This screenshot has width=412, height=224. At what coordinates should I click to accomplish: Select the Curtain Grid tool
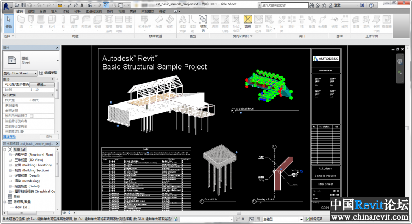tap(119, 24)
